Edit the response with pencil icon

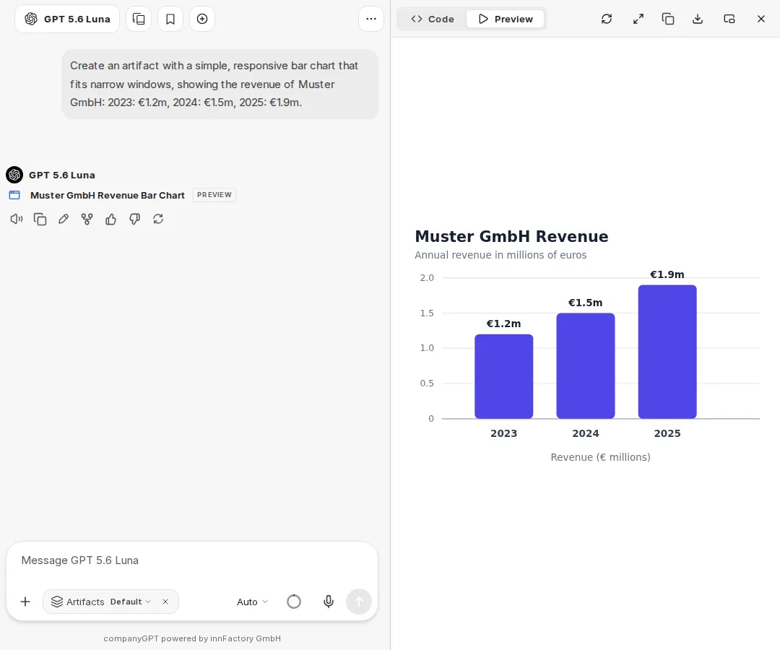coord(63,219)
